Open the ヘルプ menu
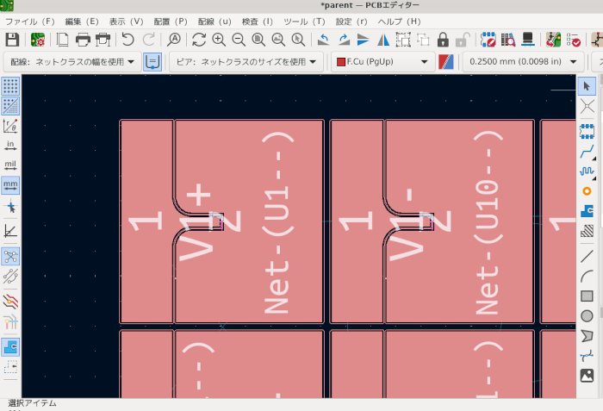Viewport: 603px width, 411px height. [399, 22]
